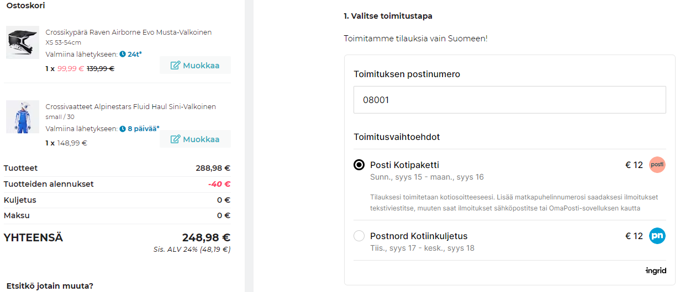
Task: Click the 8 päivää* shipping time link
Action: [143, 128]
